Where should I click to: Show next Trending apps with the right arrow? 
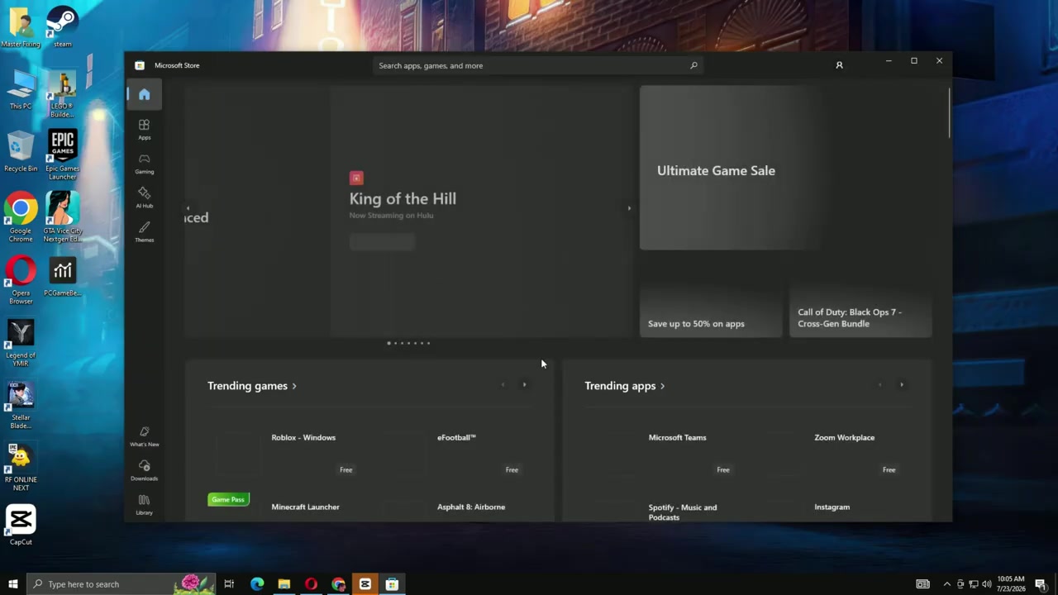[902, 384]
